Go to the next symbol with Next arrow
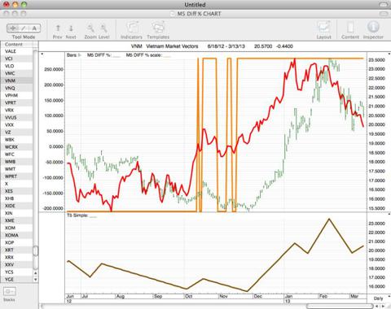Viewport: 391px width, 309px height. [x=71, y=28]
